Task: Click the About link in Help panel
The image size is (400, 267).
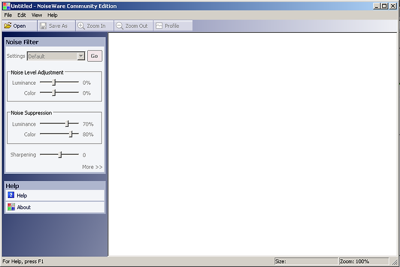Action: [x=24, y=207]
